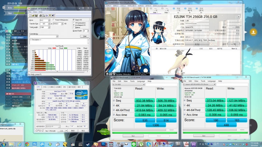Click green progress bar in T34-SSD AS SSD window
Screen dimensions: 262x147
(145, 133)
